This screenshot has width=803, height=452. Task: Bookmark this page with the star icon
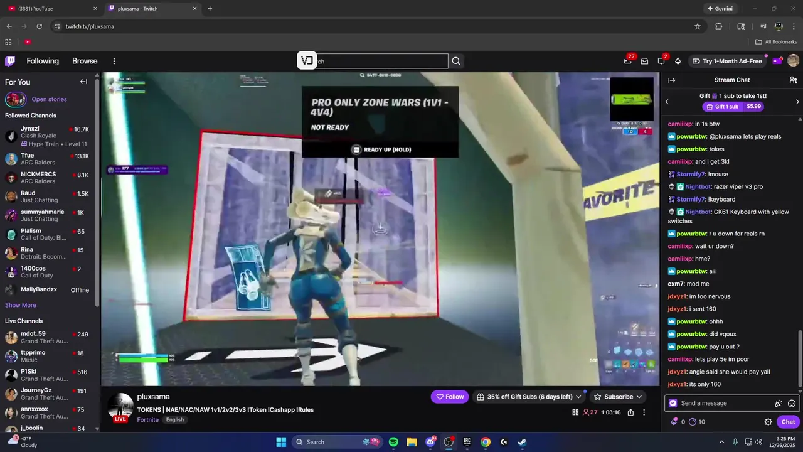[x=697, y=26]
